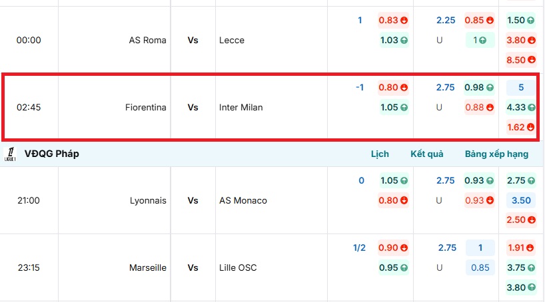Select the 4.33 draw odds for Fiorentina match

(x=521, y=107)
